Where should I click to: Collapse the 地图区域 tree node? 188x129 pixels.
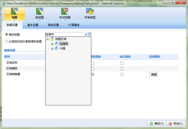click(48, 39)
